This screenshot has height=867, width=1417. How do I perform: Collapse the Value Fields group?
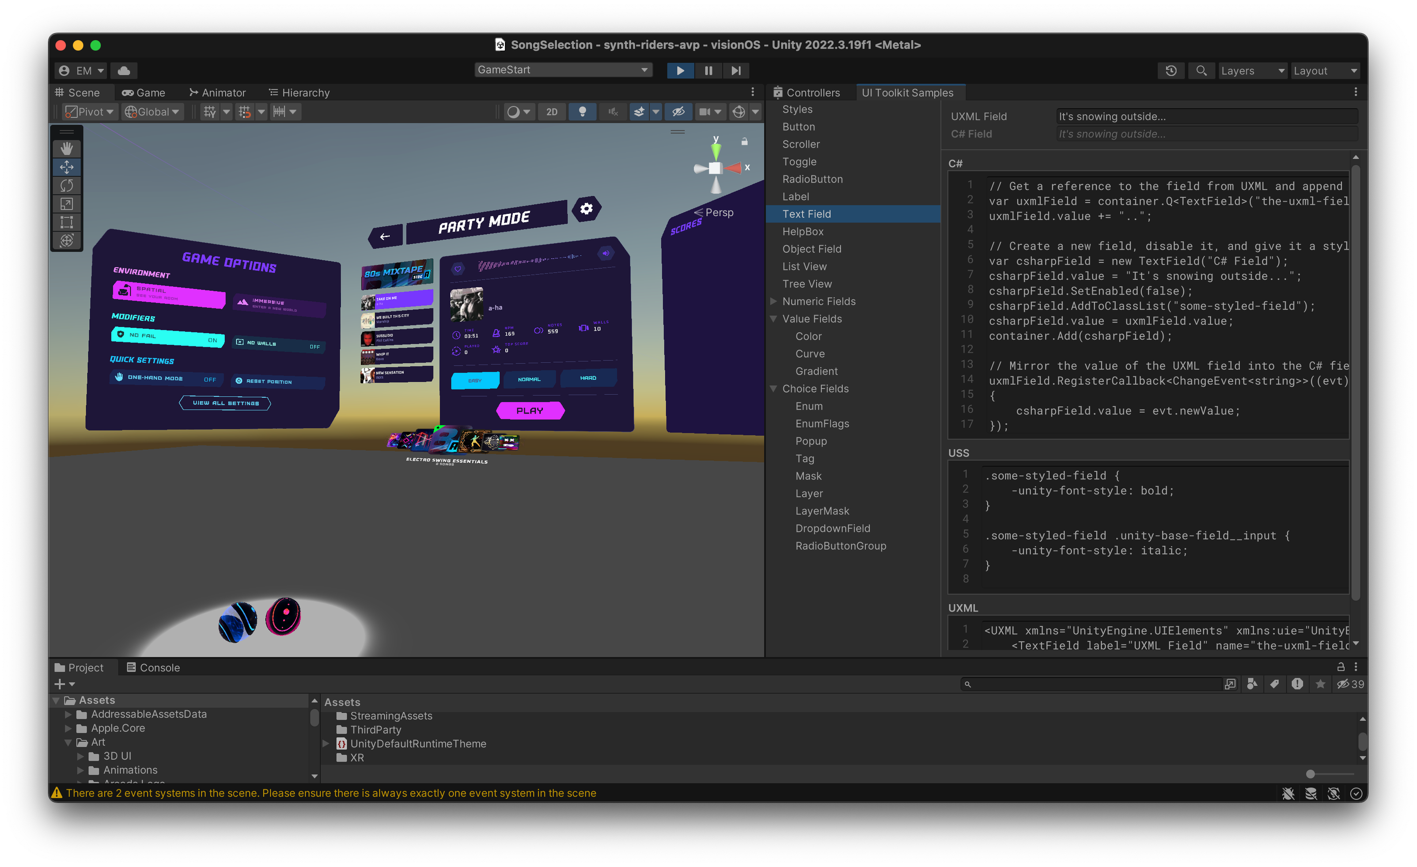pyautogui.click(x=773, y=319)
